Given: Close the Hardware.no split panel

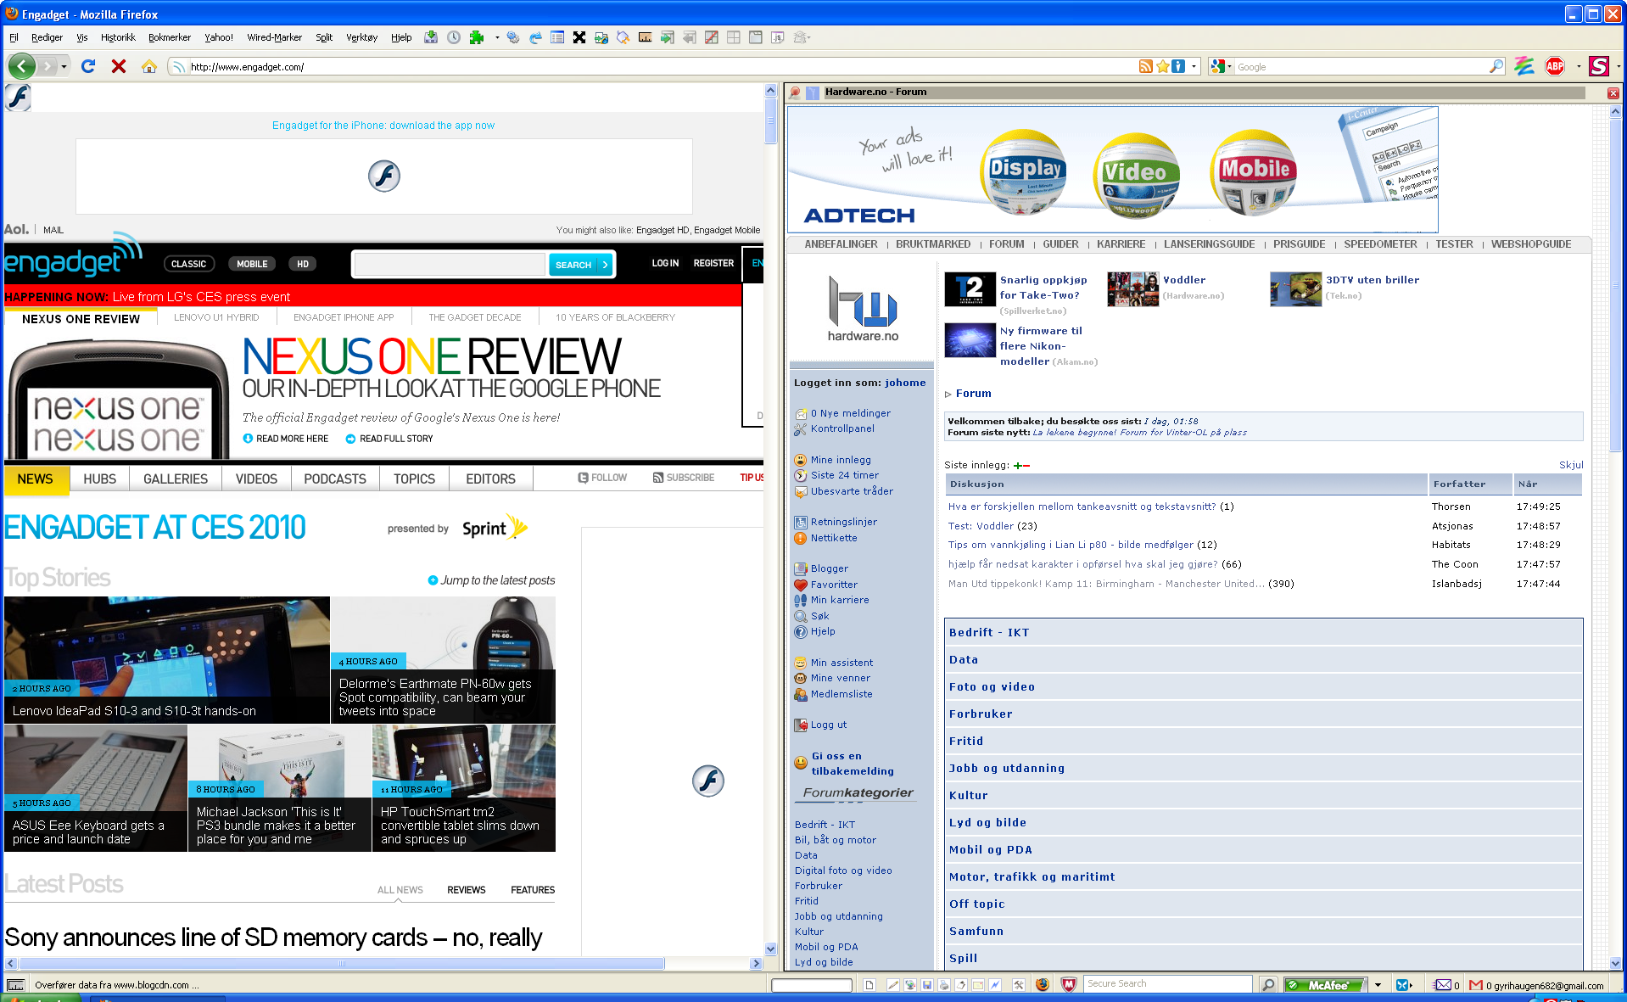Looking at the screenshot, I should 1613,92.
